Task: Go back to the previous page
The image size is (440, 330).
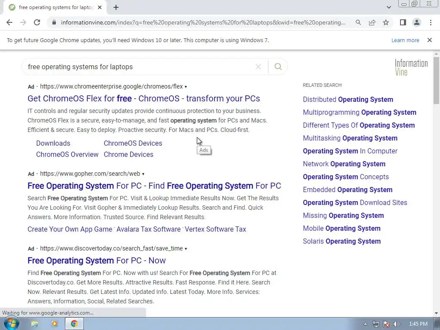Action: (9, 22)
